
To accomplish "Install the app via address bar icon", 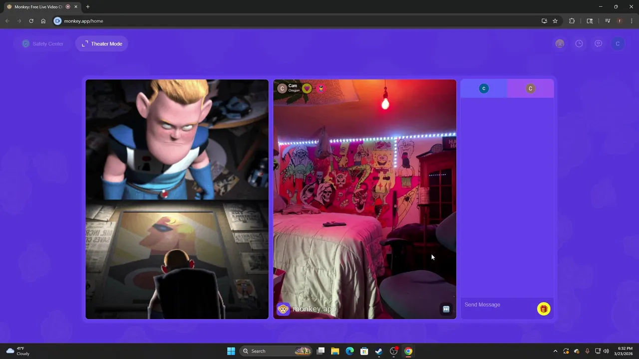I will tap(544, 21).
